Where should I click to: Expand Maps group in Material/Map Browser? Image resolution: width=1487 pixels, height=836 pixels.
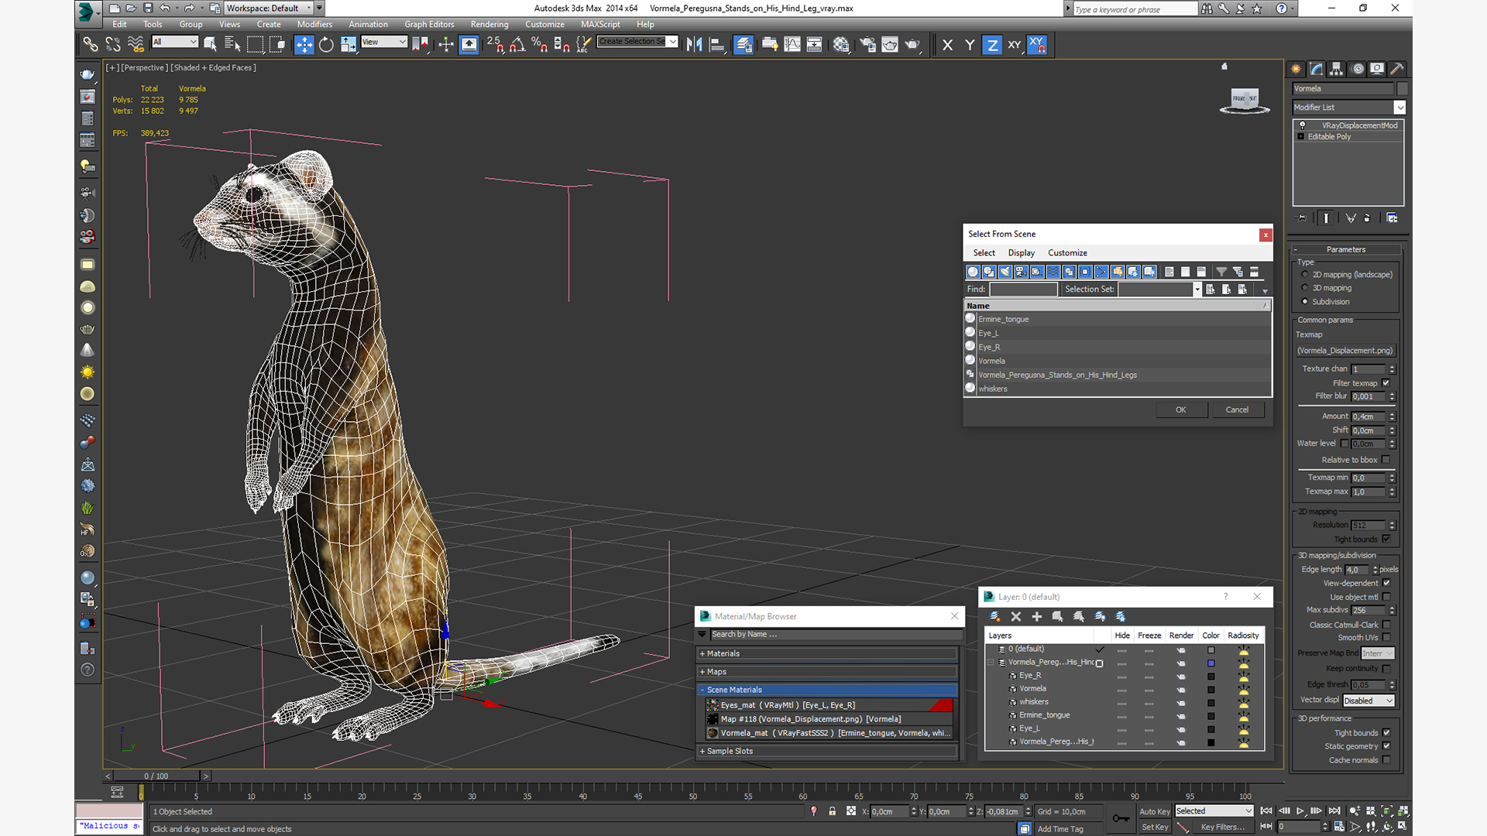coord(827,672)
